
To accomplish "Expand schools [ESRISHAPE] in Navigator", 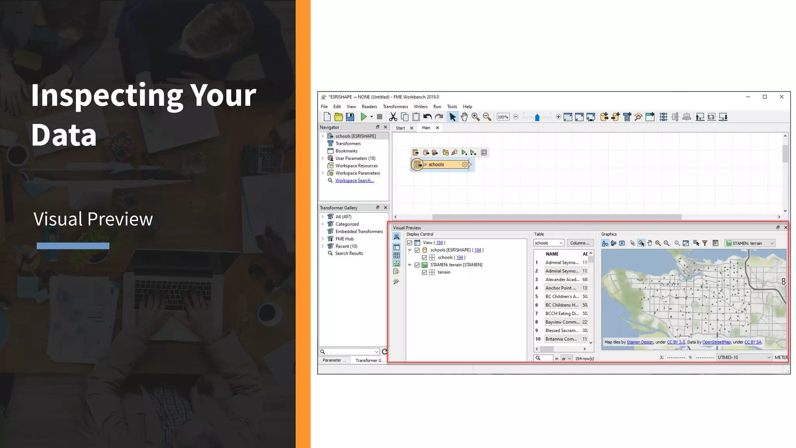I will 323,136.
